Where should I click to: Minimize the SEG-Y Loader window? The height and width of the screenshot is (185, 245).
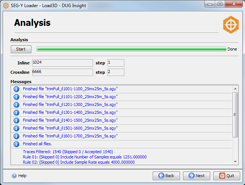pos(210,4)
